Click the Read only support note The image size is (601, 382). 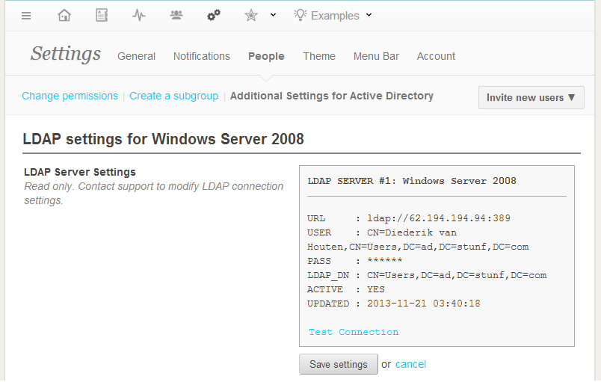(x=154, y=194)
